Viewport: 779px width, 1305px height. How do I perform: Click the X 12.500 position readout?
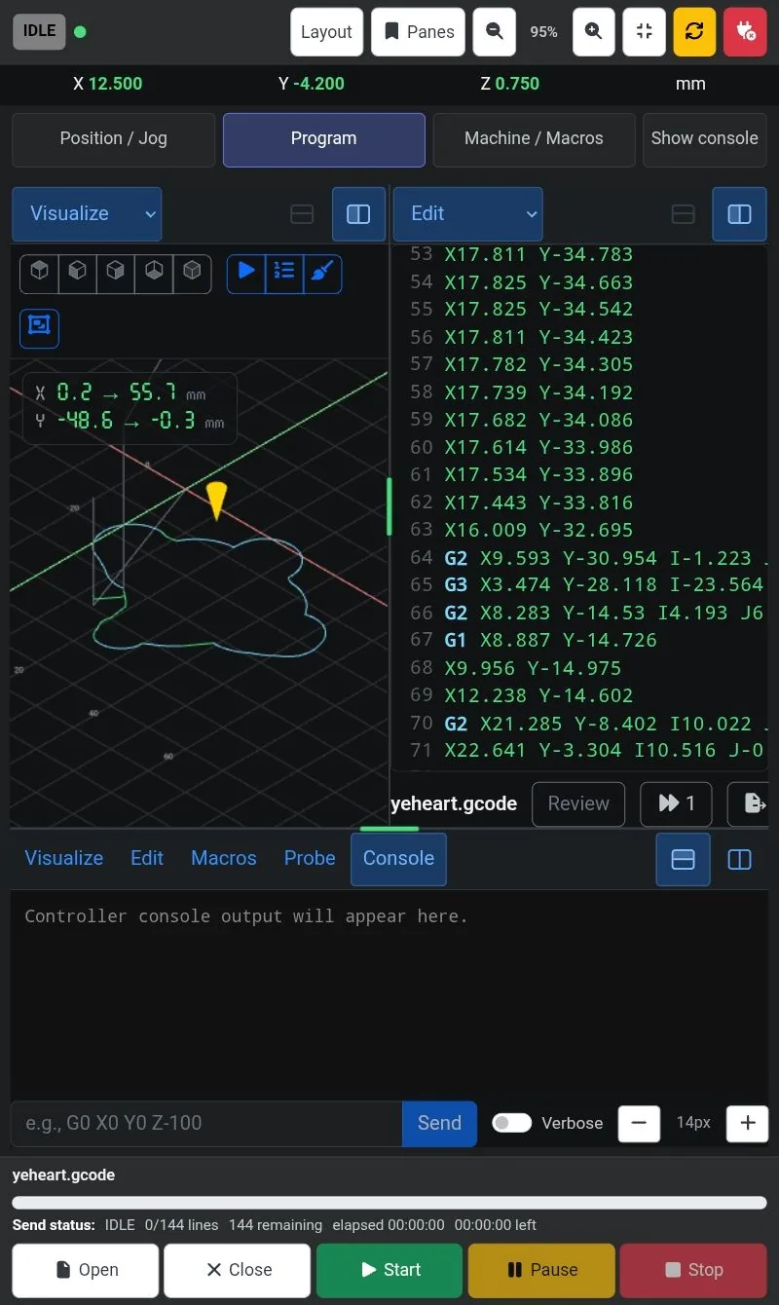tap(108, 84)
